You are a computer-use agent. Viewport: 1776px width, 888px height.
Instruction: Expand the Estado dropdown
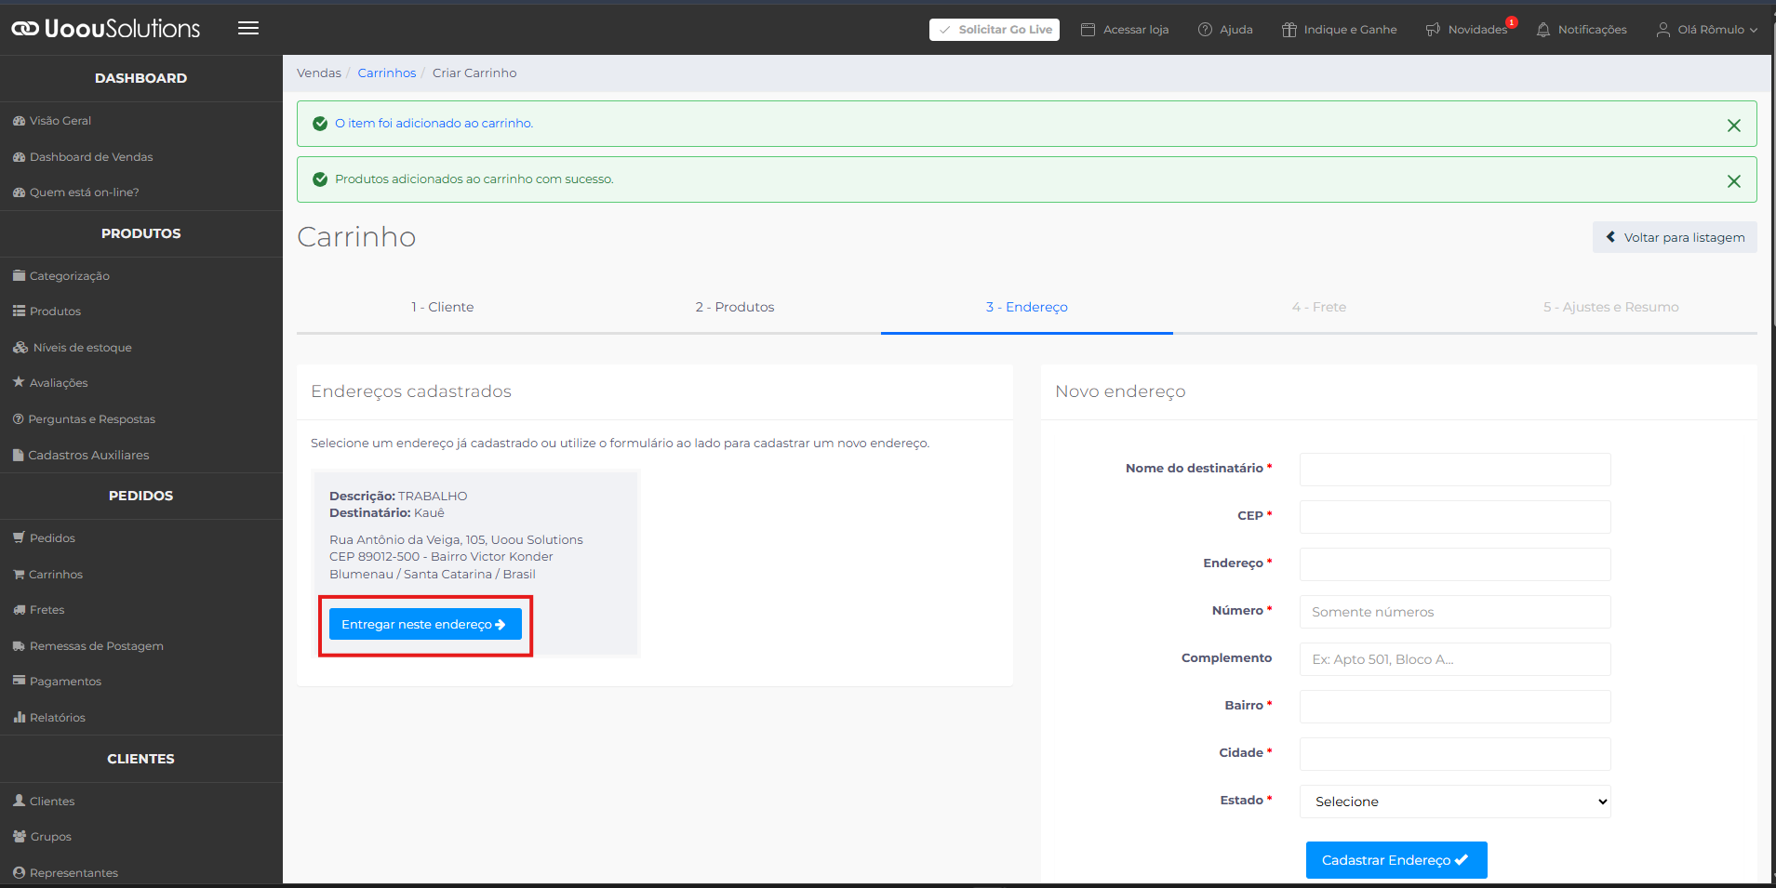point(1454,802)
